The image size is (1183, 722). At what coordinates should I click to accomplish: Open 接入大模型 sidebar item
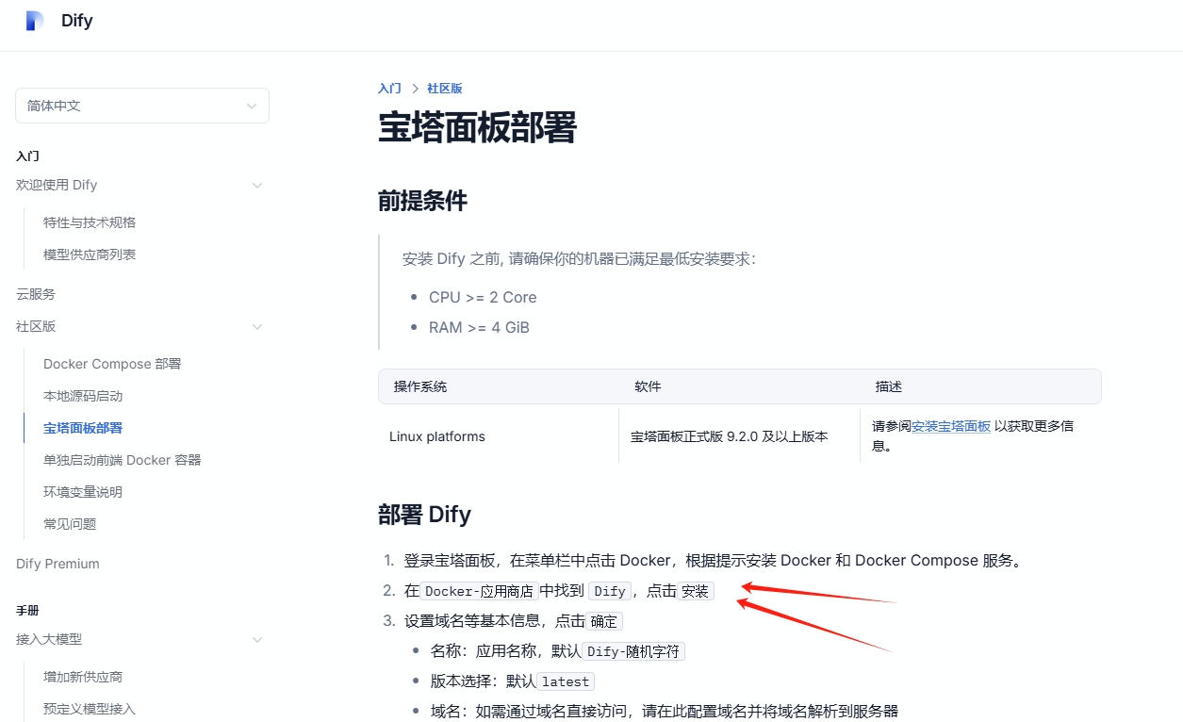pyautogui.click(x=49, y=639)
